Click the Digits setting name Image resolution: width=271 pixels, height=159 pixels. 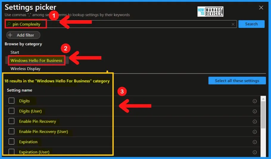click(24, 101)
